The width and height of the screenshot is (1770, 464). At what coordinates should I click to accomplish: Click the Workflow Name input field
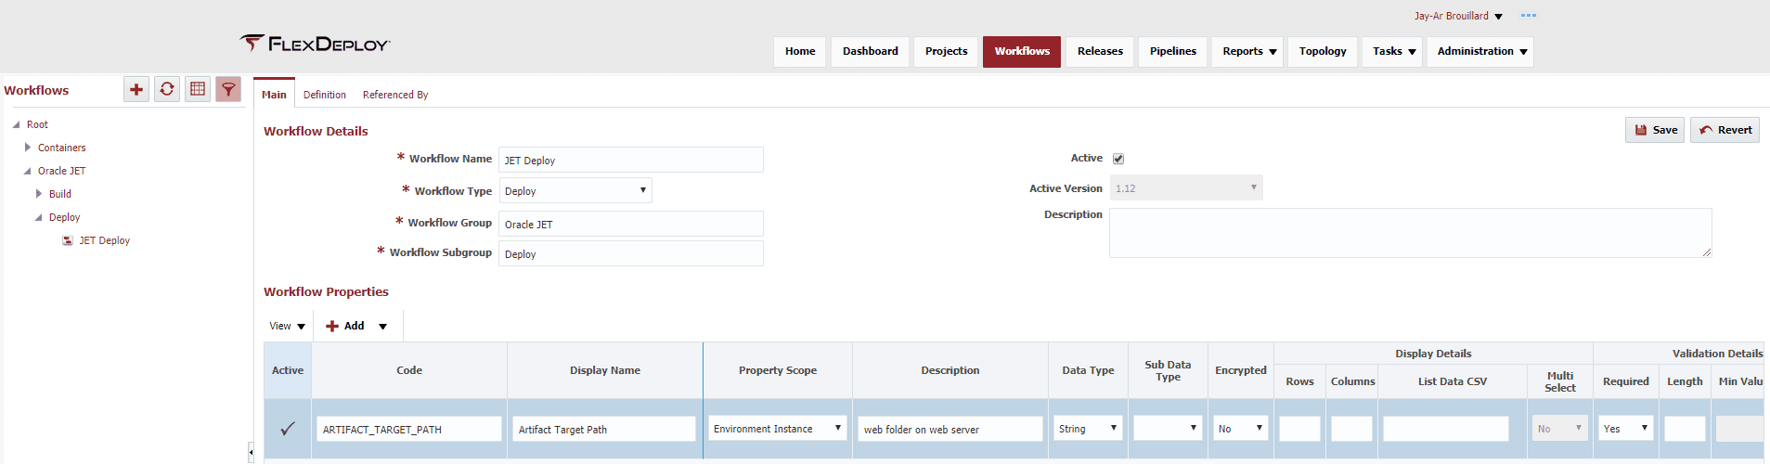point(630,160)
